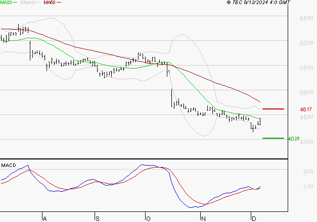Go to month D on time axis

[253, 218]
